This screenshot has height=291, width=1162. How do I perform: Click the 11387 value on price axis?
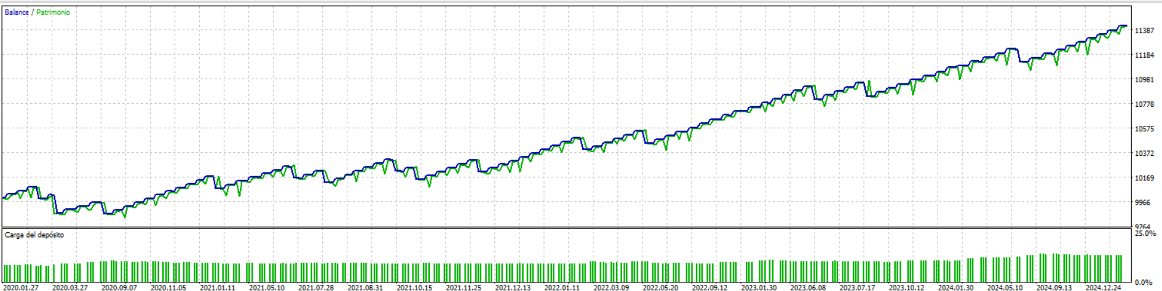(x=1144, y=31)
